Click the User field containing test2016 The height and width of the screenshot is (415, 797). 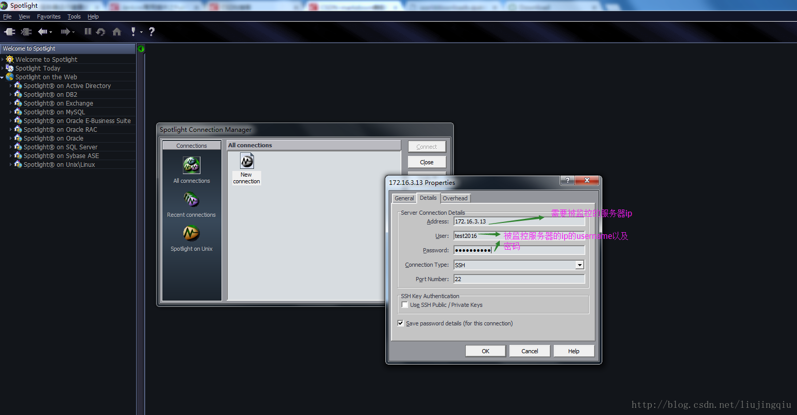519,236
